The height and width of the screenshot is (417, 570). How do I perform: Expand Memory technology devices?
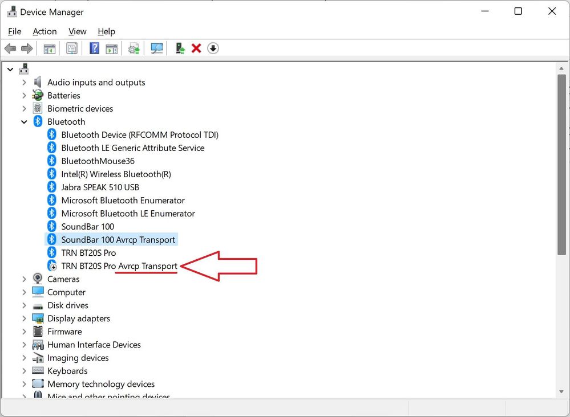[24, 383]
